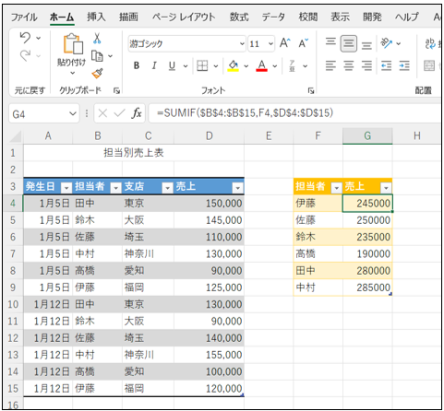444x411 pixels.
Task: Click the Select All corner triangle
Action: (16, 136)
